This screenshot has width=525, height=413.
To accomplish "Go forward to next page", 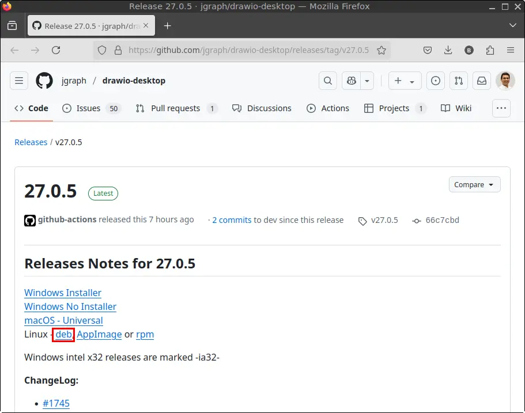I will click(35, 50).
